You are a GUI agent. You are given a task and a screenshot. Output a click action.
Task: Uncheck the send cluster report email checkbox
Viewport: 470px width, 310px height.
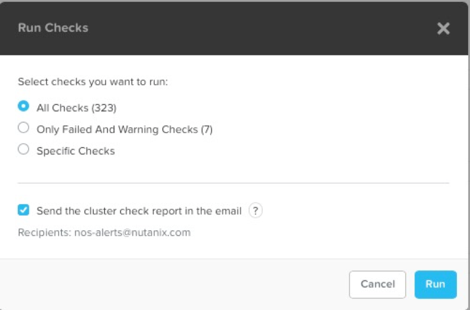tap(24, 210)
